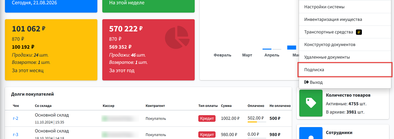Viewport: 394px width, 139px height.
Task: Click the payment progress bar under 502.00 ₽
Action: 257,122
